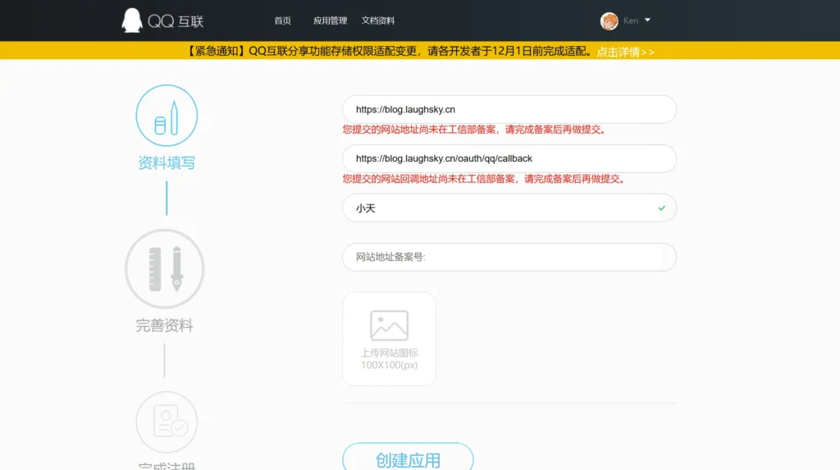Click the Ken user avatar
The image size is (840, 470).
click(x=609, y=21)
